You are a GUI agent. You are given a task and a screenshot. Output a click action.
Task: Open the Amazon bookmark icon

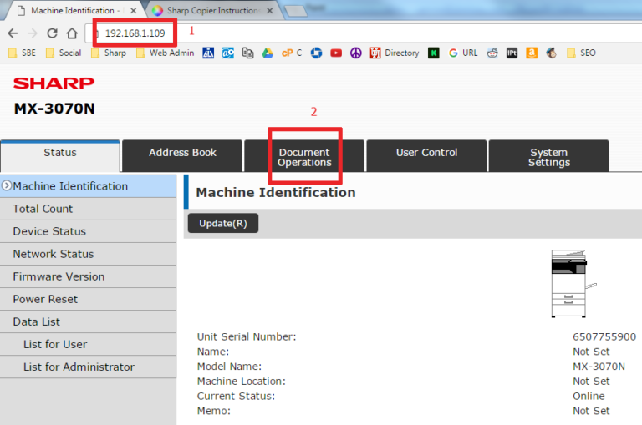point(532,53)
